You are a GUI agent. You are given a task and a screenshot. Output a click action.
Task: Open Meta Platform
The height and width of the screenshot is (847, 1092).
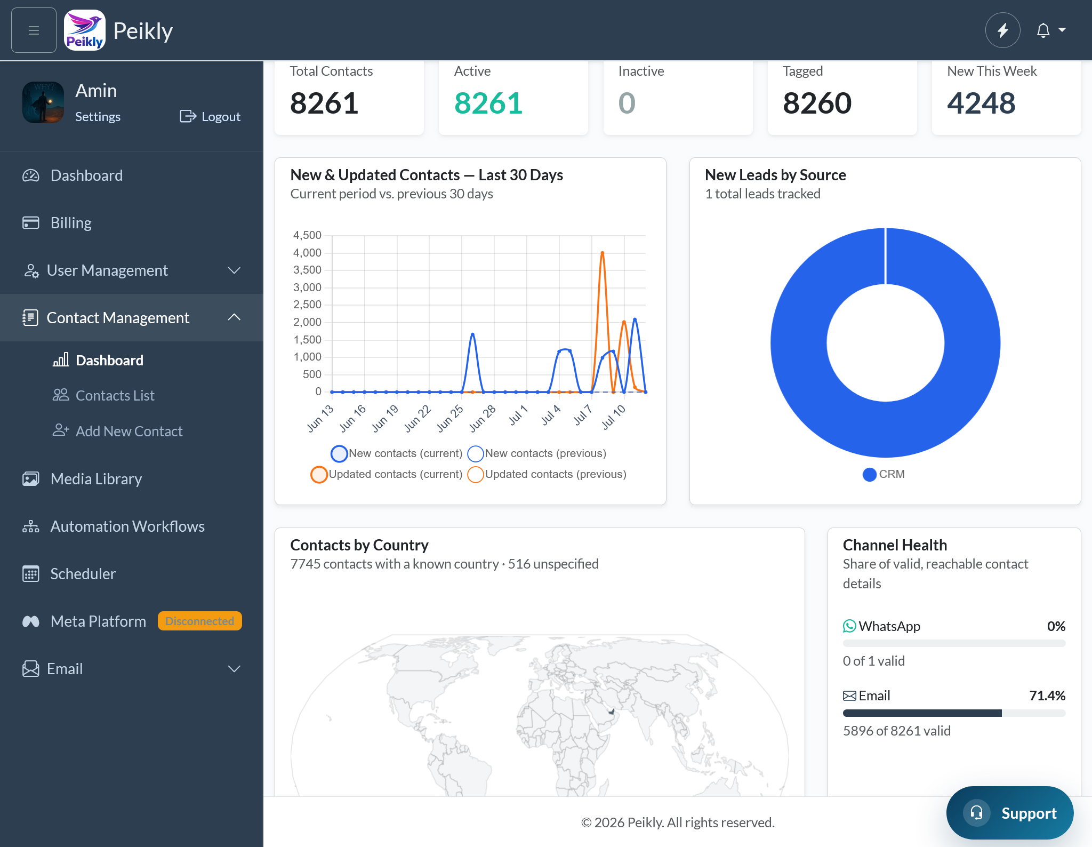tap(98, 621)
